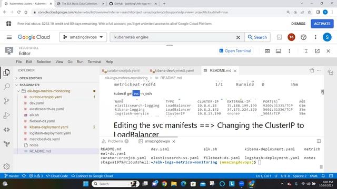Open the Terminal menu
Image resolution: width=337 pixels, height=189 pixels.
pyautogui.click(x=94, y=62)
